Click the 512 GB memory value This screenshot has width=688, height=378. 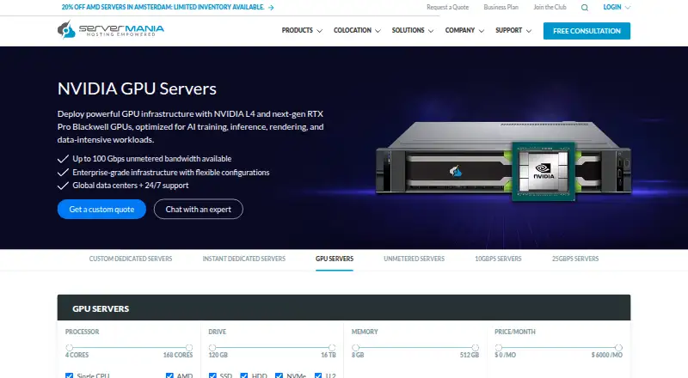point(470,355)
